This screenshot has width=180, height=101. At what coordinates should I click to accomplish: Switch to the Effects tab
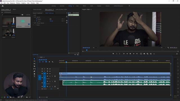coord(14,10)
